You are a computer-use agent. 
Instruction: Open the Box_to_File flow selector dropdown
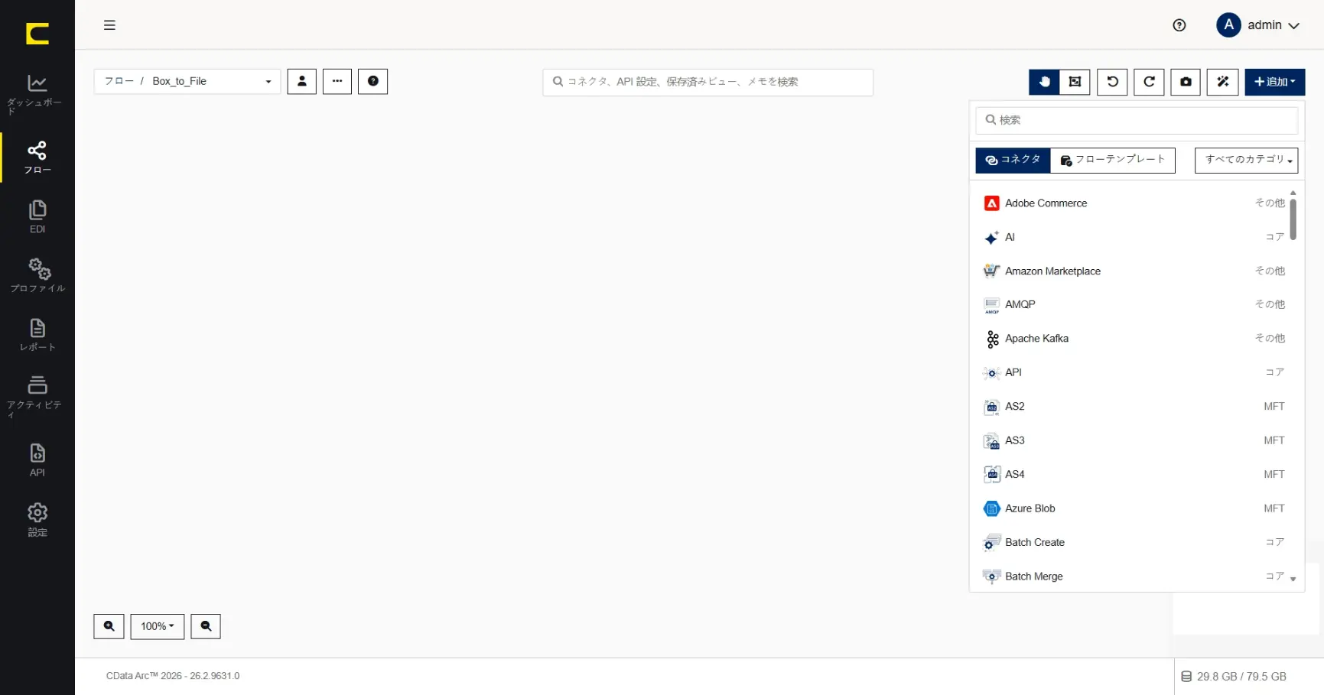[x=187, y=81]
